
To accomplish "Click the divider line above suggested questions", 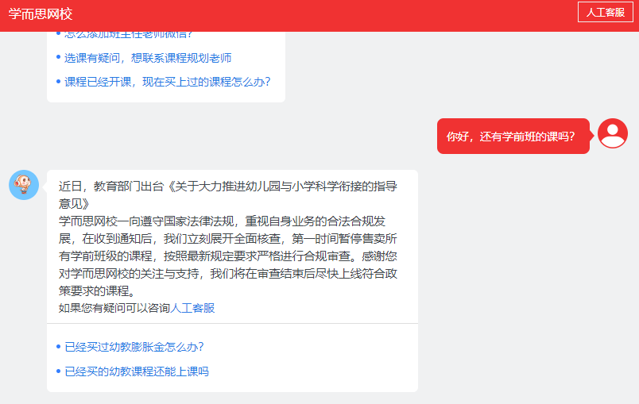I will pyautogui.click(x=232, y=324).
